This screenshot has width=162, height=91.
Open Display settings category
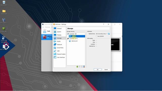(x=60, y=35)
